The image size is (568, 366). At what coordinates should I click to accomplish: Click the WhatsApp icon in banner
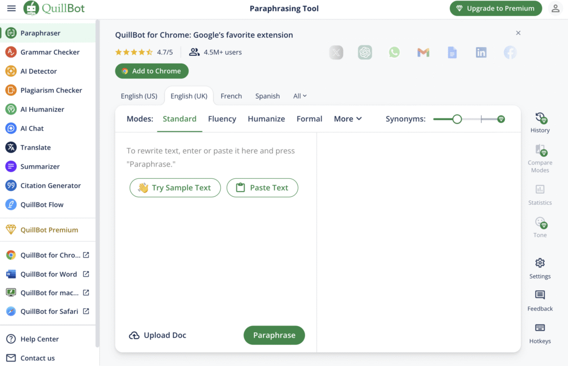394,52
